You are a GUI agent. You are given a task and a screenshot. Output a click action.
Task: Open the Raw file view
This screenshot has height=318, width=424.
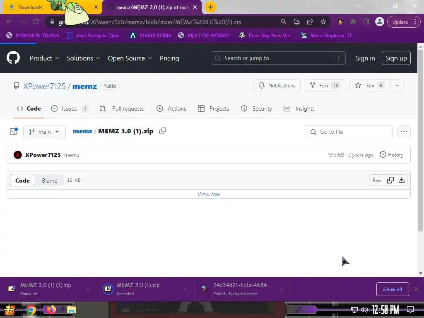pyautogui.click(x=377, y=180)
